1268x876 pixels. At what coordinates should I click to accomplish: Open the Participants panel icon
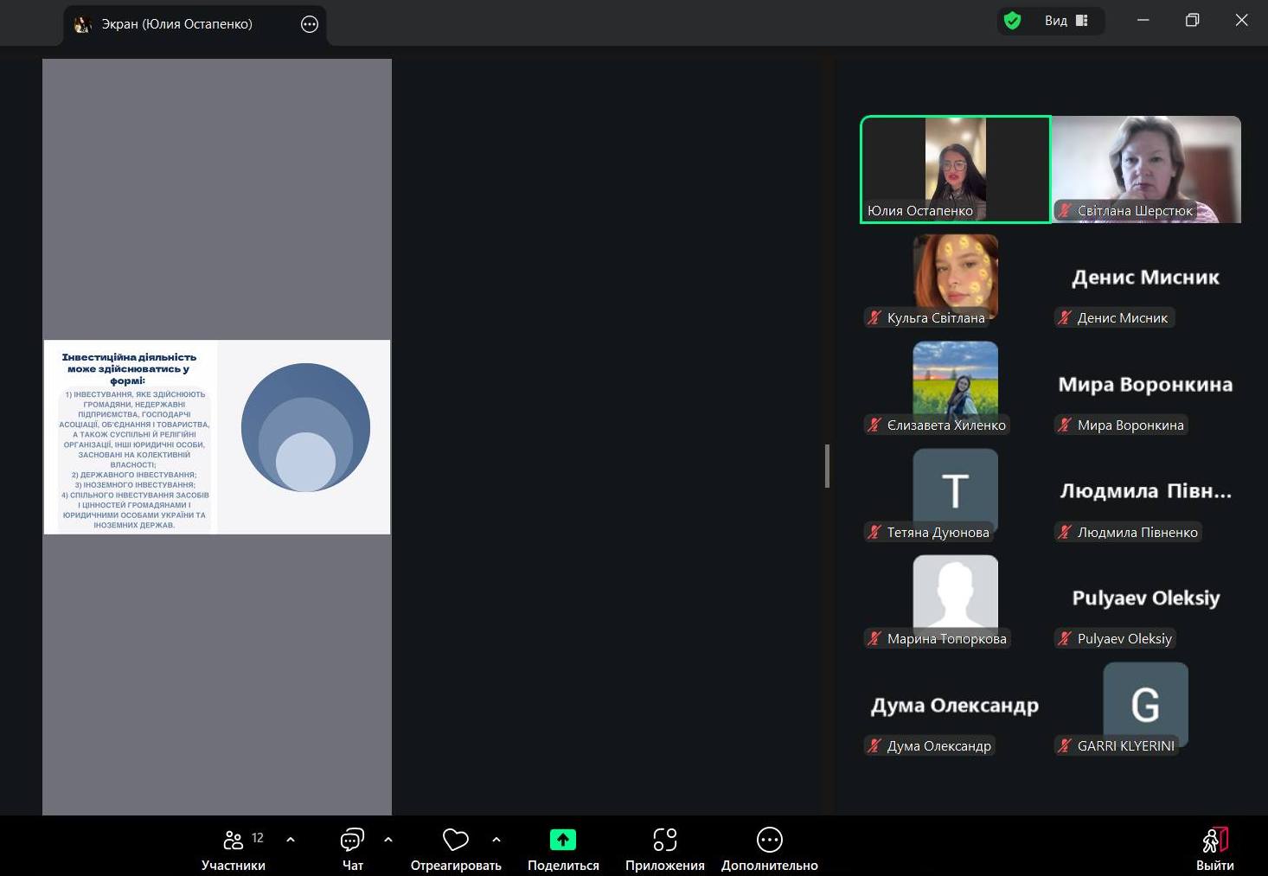pos(234,840)
